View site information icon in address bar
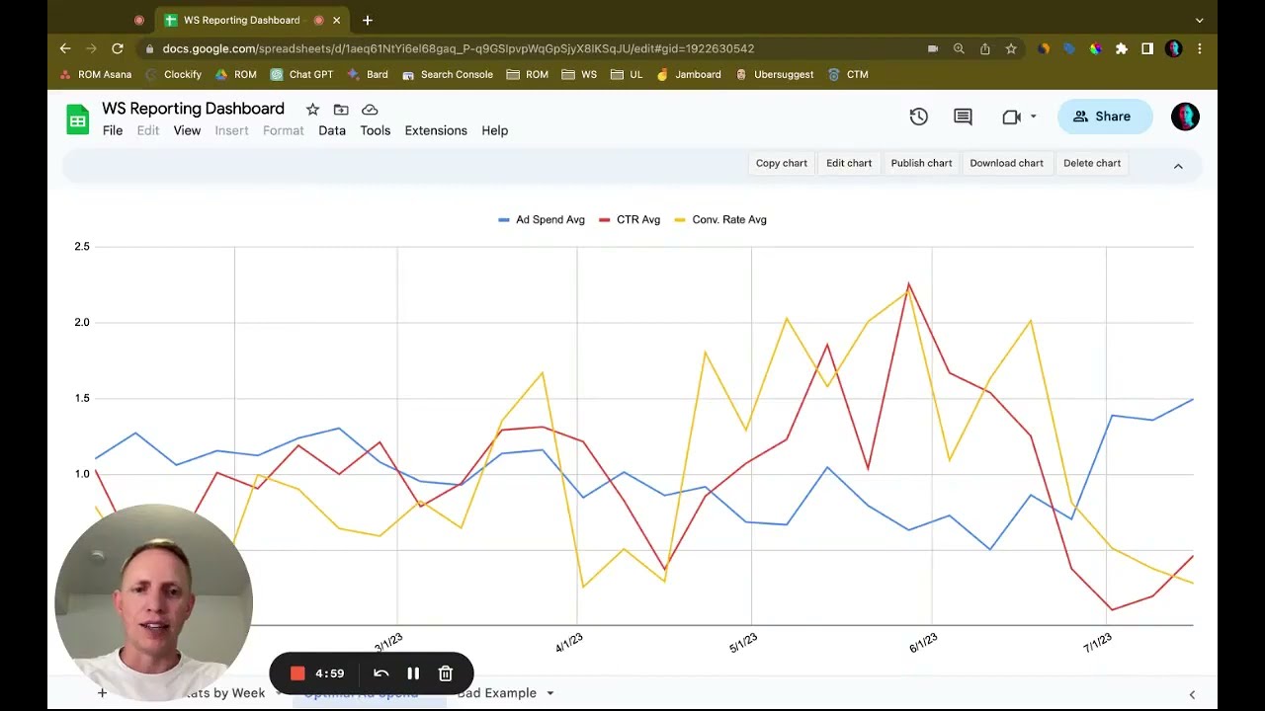1265x711 pixels. [148, 48]
